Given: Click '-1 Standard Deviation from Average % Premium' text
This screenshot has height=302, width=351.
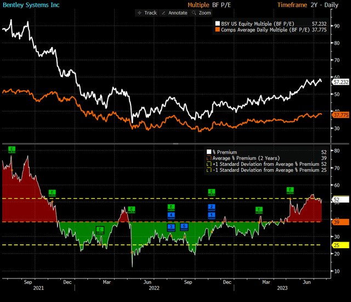Looking at the screenshot, I should click(265, 170).
